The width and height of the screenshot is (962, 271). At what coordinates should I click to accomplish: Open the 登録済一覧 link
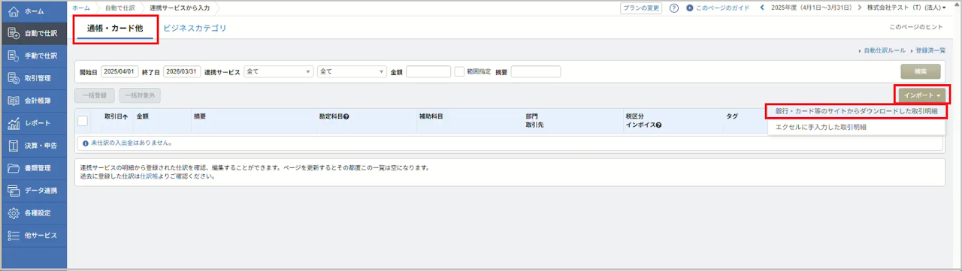point(930,50)
